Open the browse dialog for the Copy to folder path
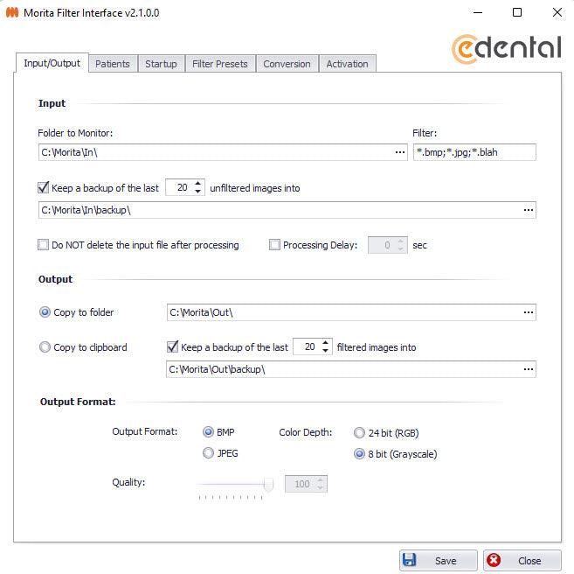Viewport: 574px width, 574px height. [528, 312]
